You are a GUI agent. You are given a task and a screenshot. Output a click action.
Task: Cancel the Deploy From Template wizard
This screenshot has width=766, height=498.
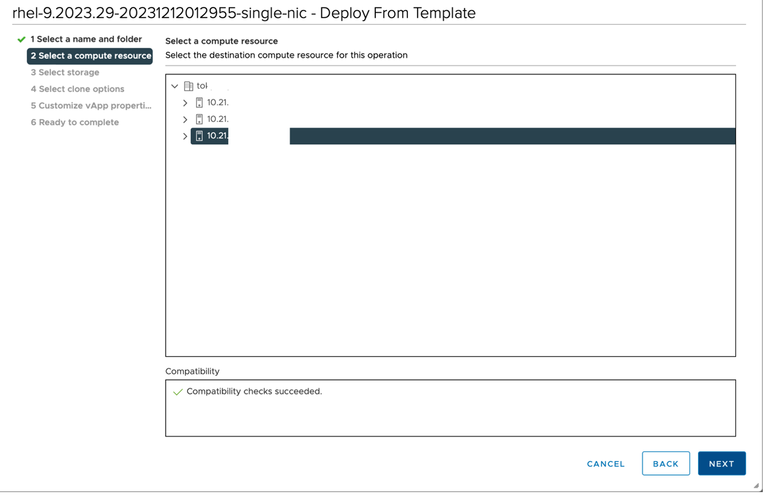point(606,464)
